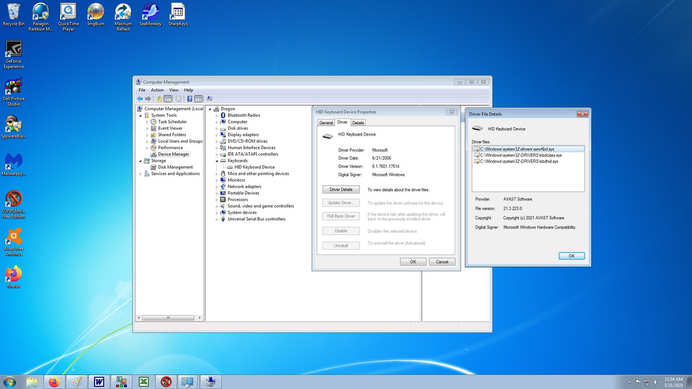Select Local Users and Groups node
692x389 pixels.
tap(180, 141)
